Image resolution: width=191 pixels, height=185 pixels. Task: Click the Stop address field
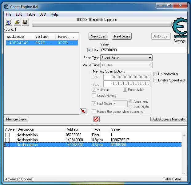coord(127,84)
